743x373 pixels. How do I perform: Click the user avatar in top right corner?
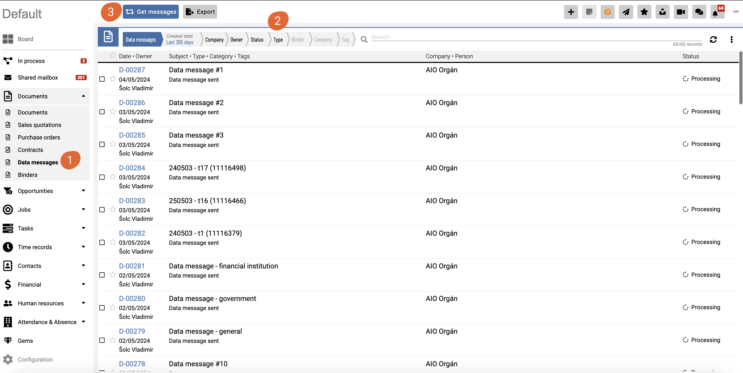[x=736, y=12]
